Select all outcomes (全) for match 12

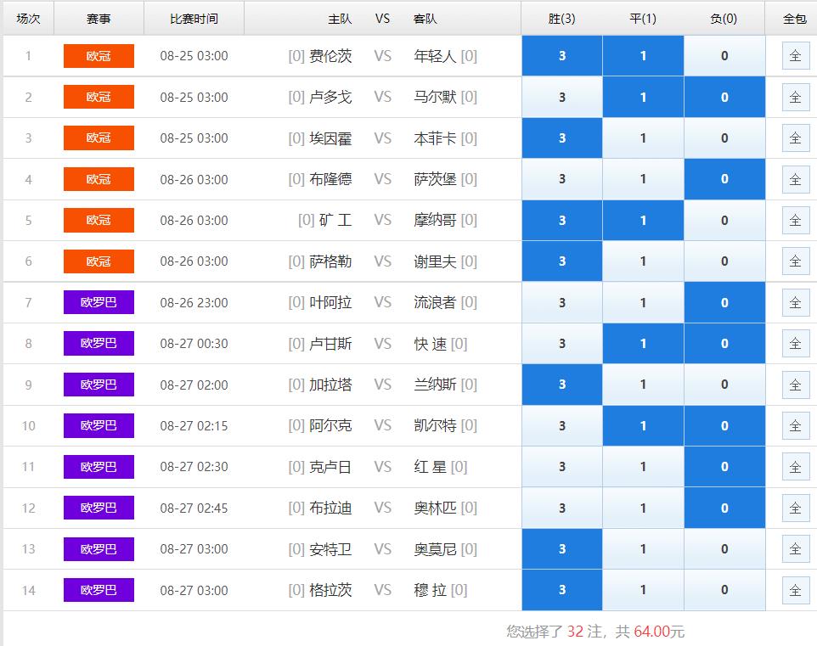795,508
